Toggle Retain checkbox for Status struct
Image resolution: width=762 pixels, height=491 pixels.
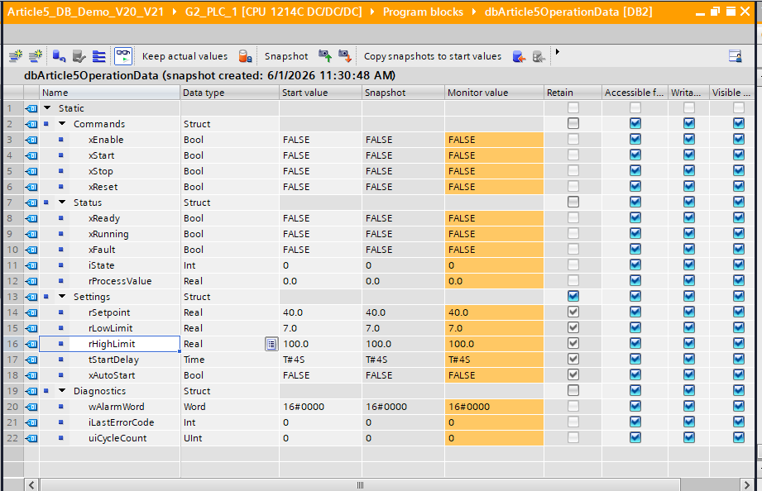[x=573, y=202]
